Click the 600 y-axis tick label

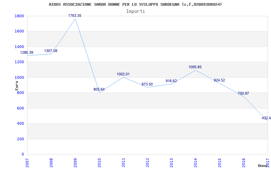[x=20, y=108]
